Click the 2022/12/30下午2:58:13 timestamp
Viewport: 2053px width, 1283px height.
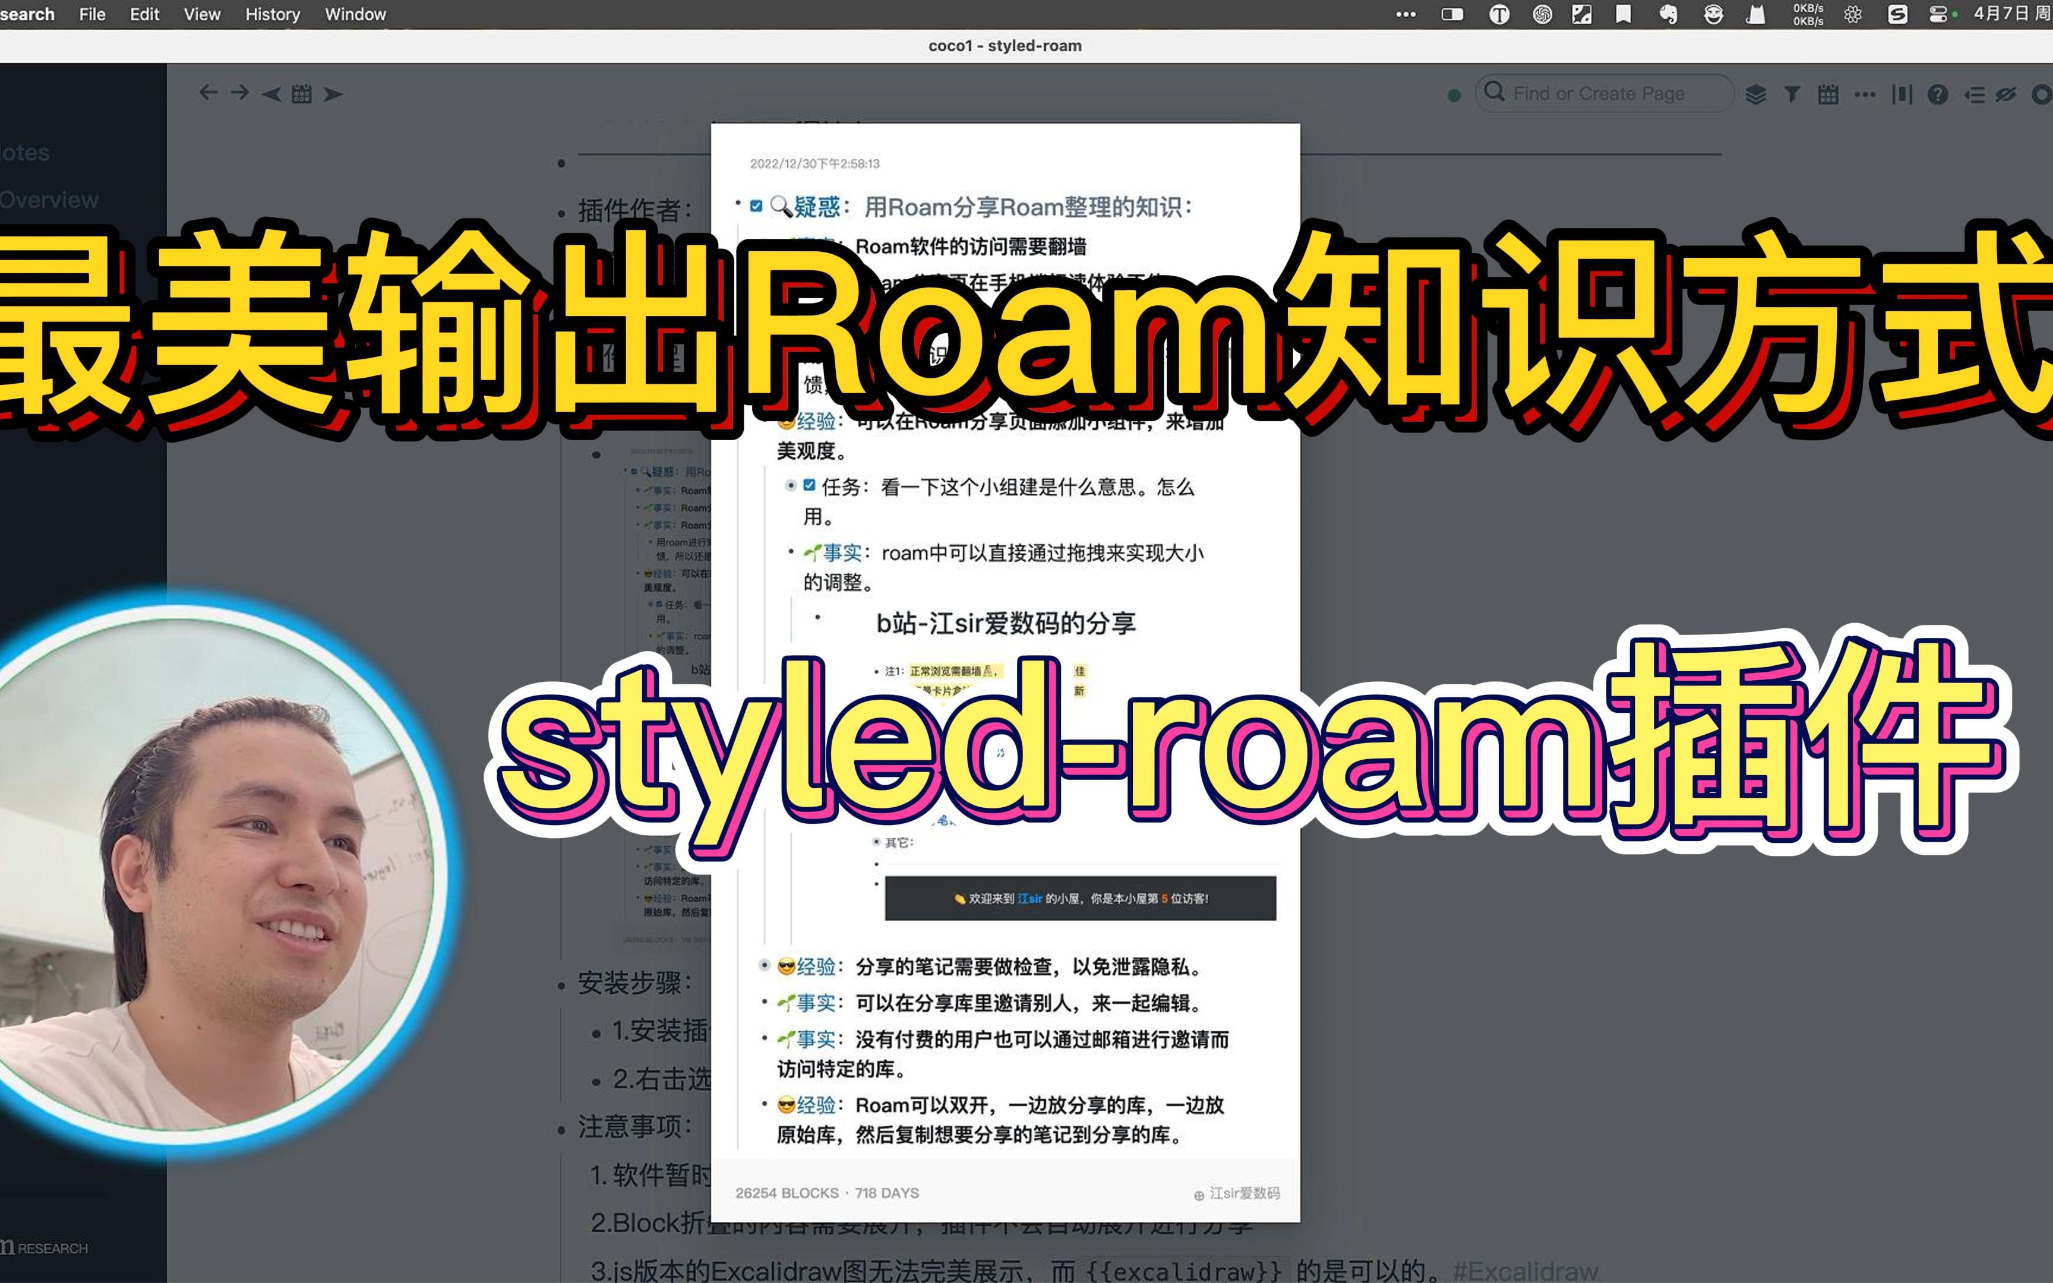[x=814, y=164]
